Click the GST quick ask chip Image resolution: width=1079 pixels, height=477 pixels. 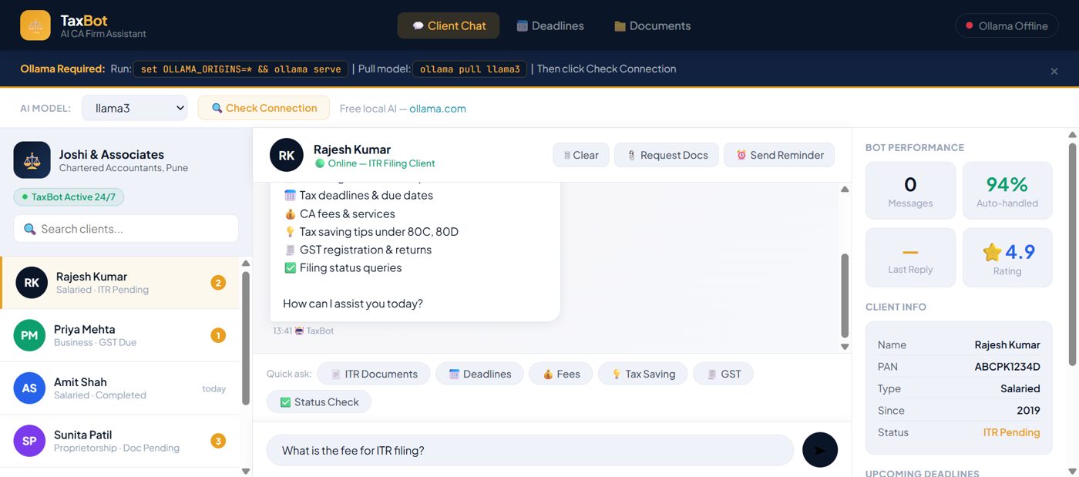(723, 374)
